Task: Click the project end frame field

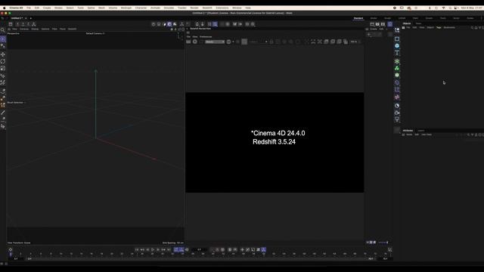Action: tap(385, 258)
